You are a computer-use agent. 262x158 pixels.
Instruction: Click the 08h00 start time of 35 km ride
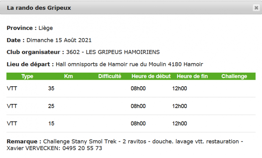pos(138,88)
